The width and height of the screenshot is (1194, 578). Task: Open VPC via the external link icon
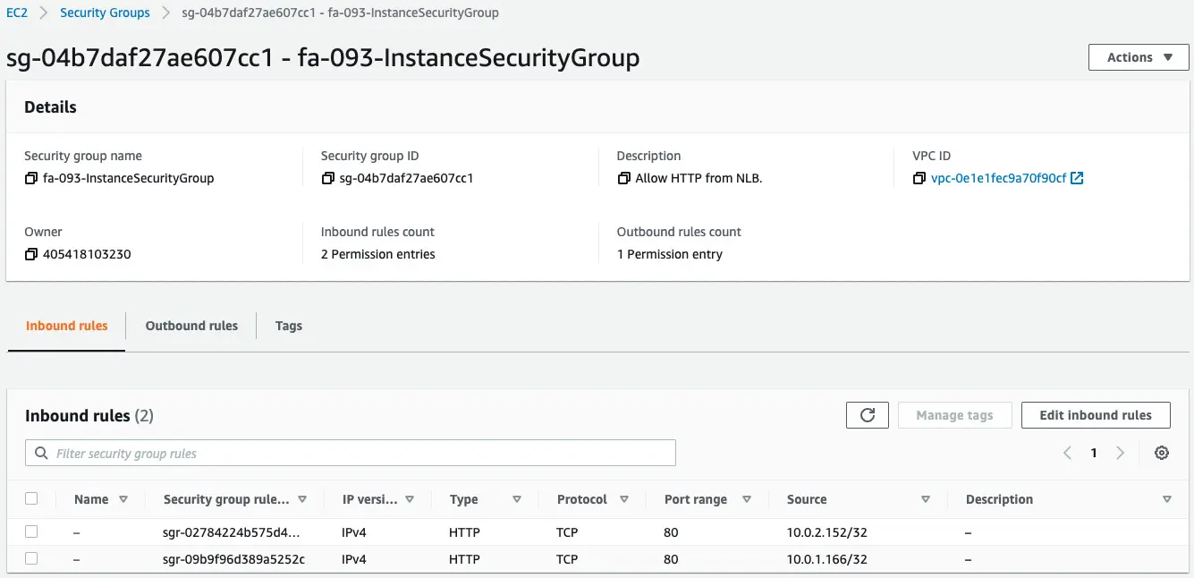click(1076, 177)
